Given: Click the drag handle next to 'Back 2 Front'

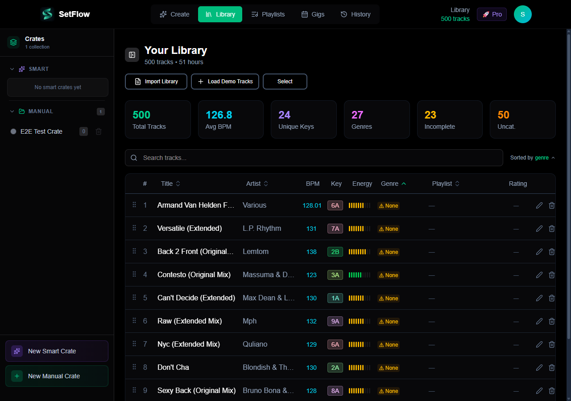Looking at the screenshot, I should (x=134, y=251).
